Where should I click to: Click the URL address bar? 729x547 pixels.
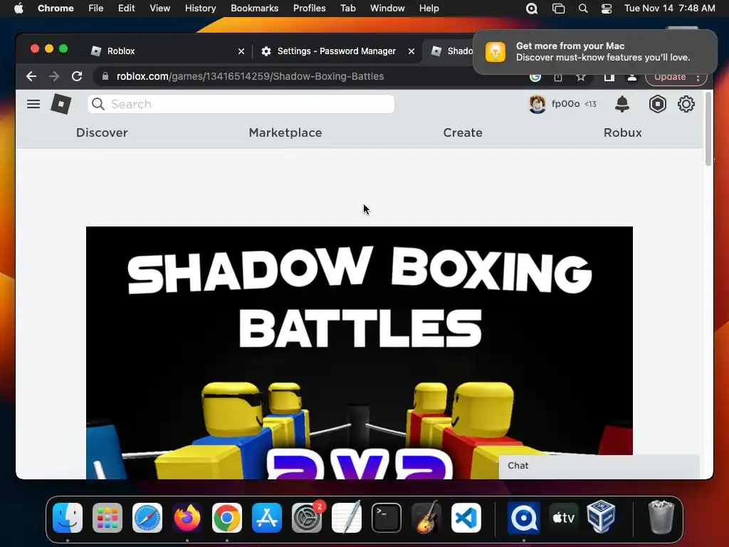click(x=307, y=76)
